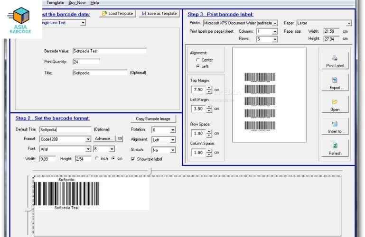Screen dimensions: 365x237
Task: Click the small icon beside Advance button
Action: tap(120, 139)
